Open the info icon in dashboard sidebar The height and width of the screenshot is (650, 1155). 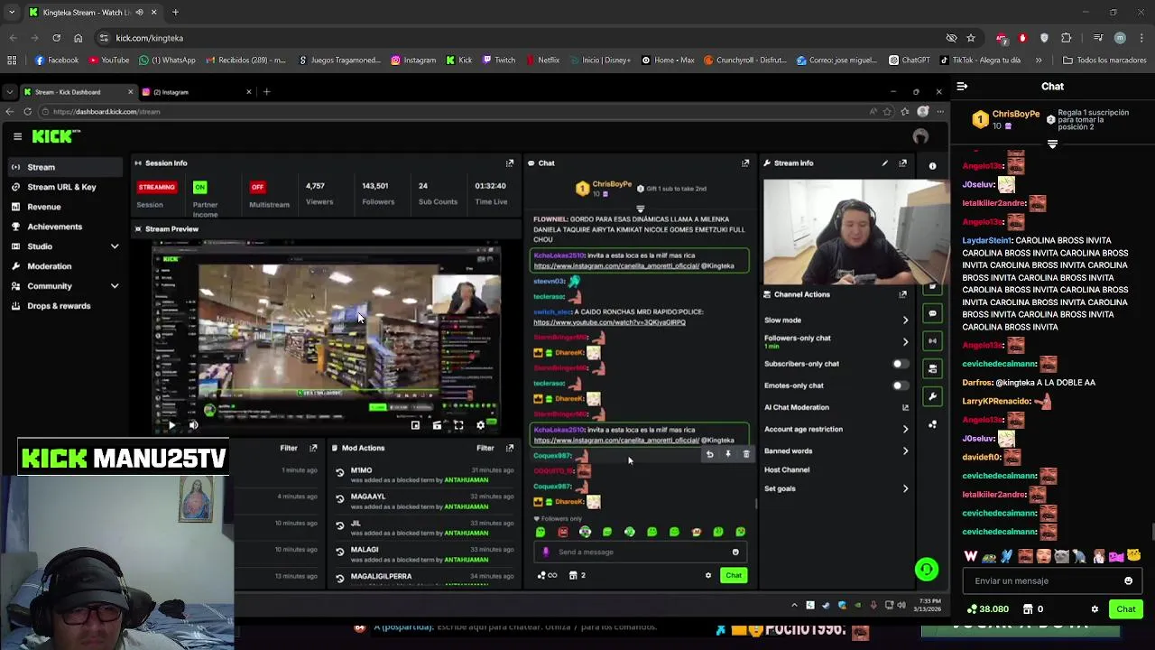[932, 166]
